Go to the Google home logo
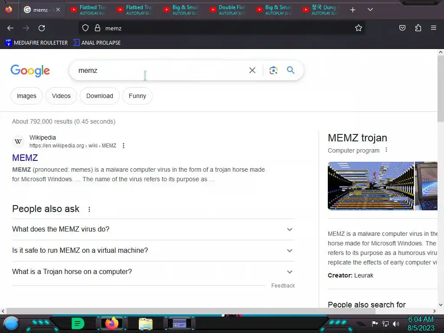Viewport: 444px width, 333px height. point(30,71)
